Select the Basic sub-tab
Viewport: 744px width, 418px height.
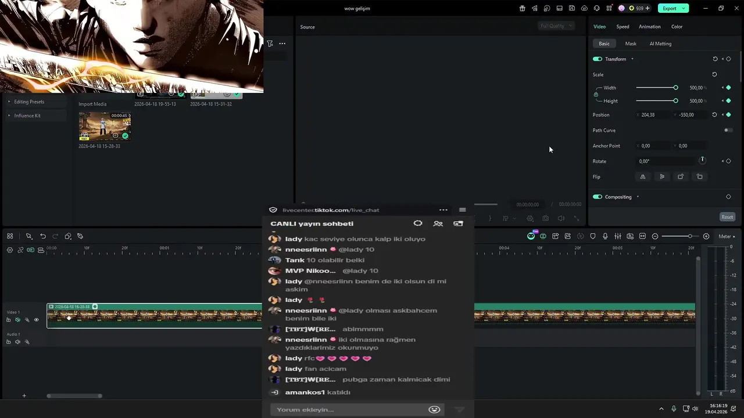(x=604, y=44)
